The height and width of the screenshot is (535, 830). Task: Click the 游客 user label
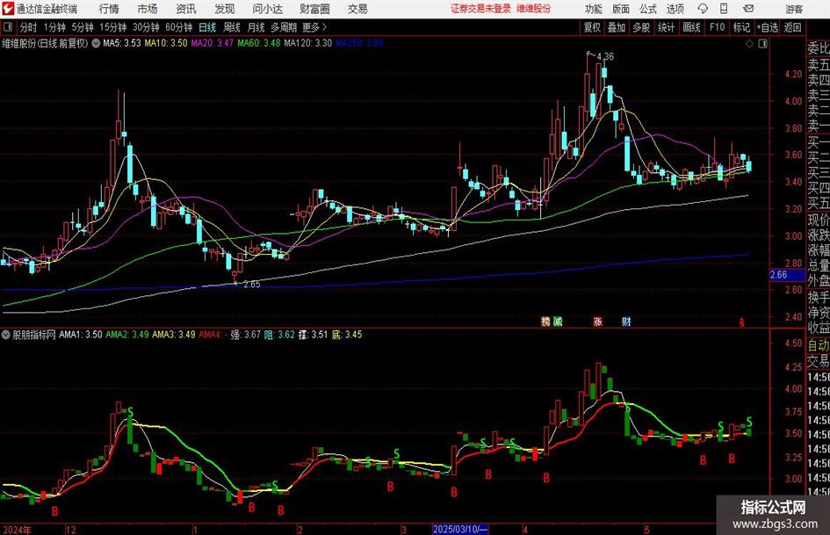(x=794, y=9)
